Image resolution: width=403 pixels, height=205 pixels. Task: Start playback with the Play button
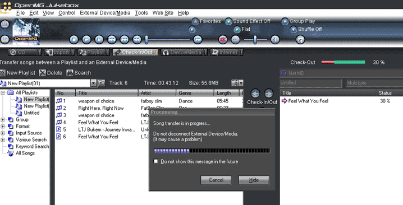pyautogui.click(x=86, y=40)
